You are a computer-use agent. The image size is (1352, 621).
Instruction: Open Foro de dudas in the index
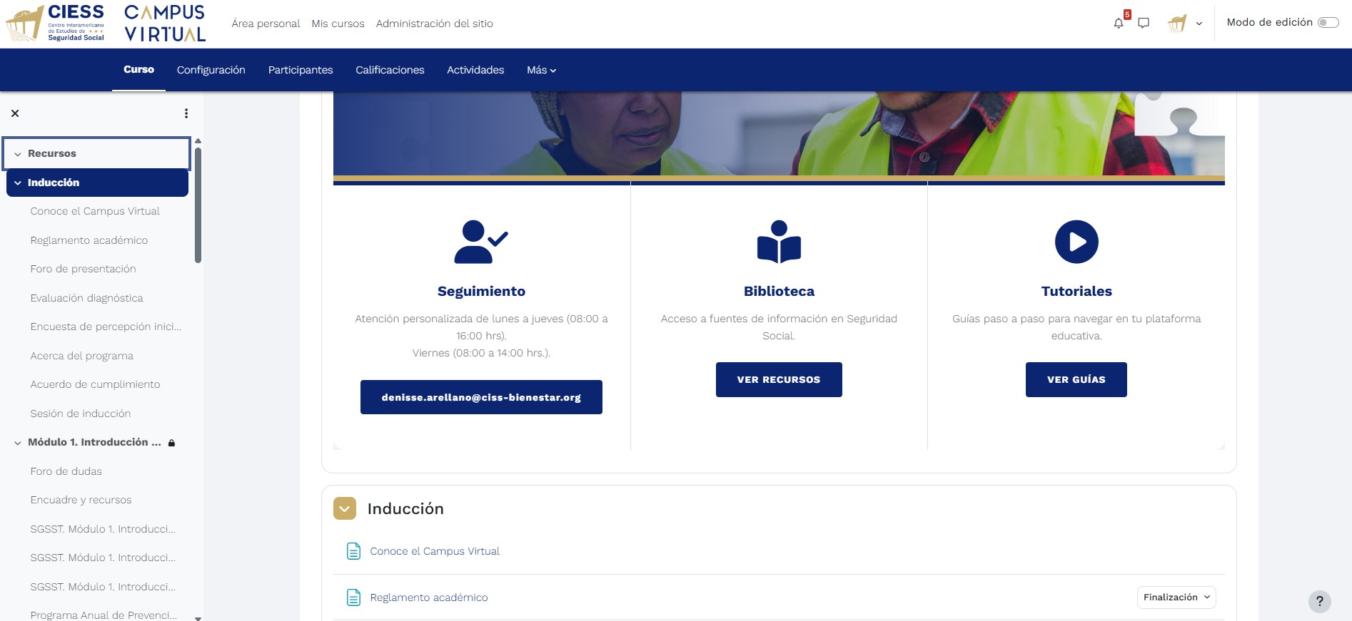coord(66,471)
